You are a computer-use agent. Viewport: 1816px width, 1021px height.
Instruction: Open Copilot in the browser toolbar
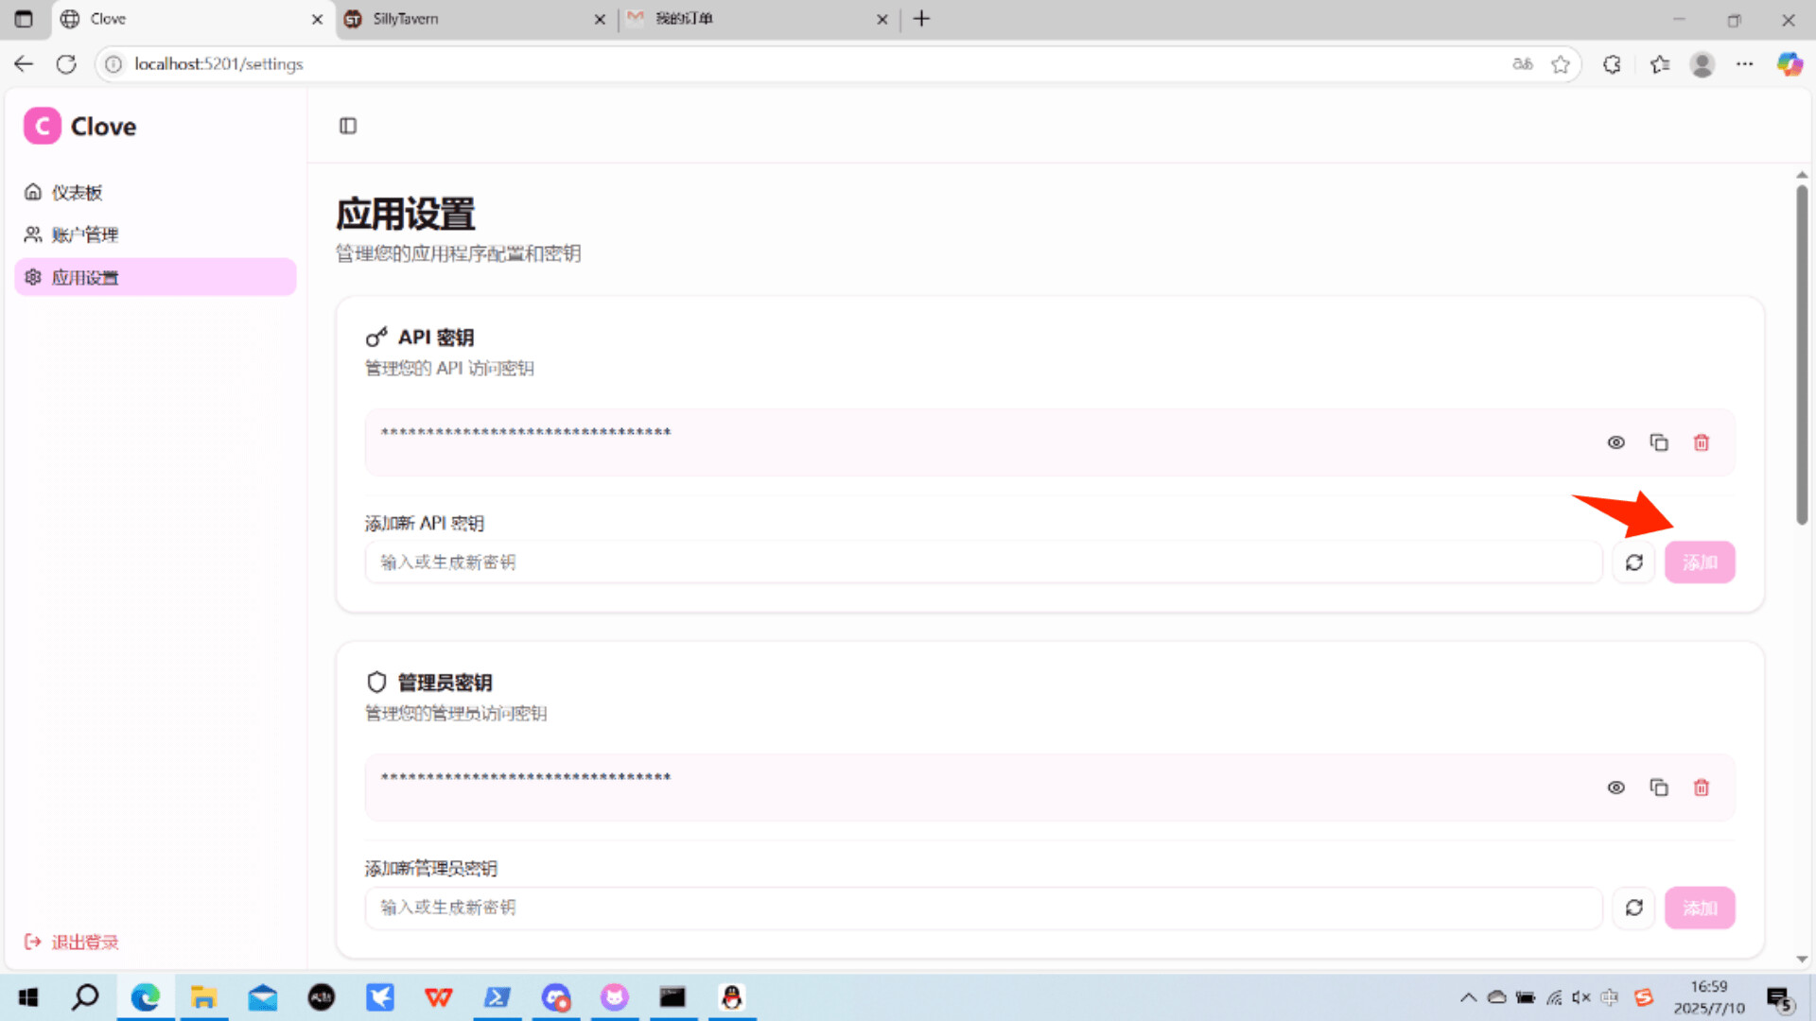[x=1789, y=64]
